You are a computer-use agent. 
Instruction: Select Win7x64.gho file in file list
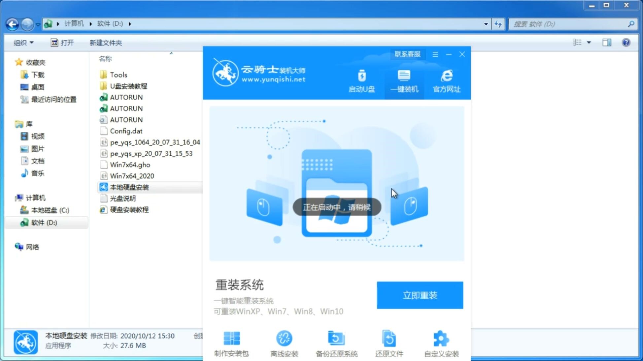(x=130, y=165)
